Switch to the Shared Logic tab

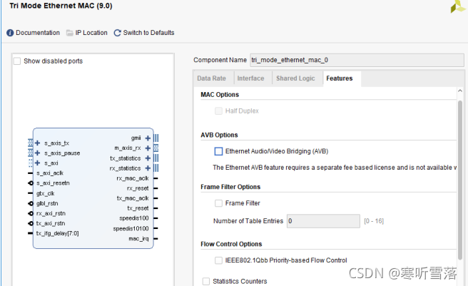tap(295, 78)
